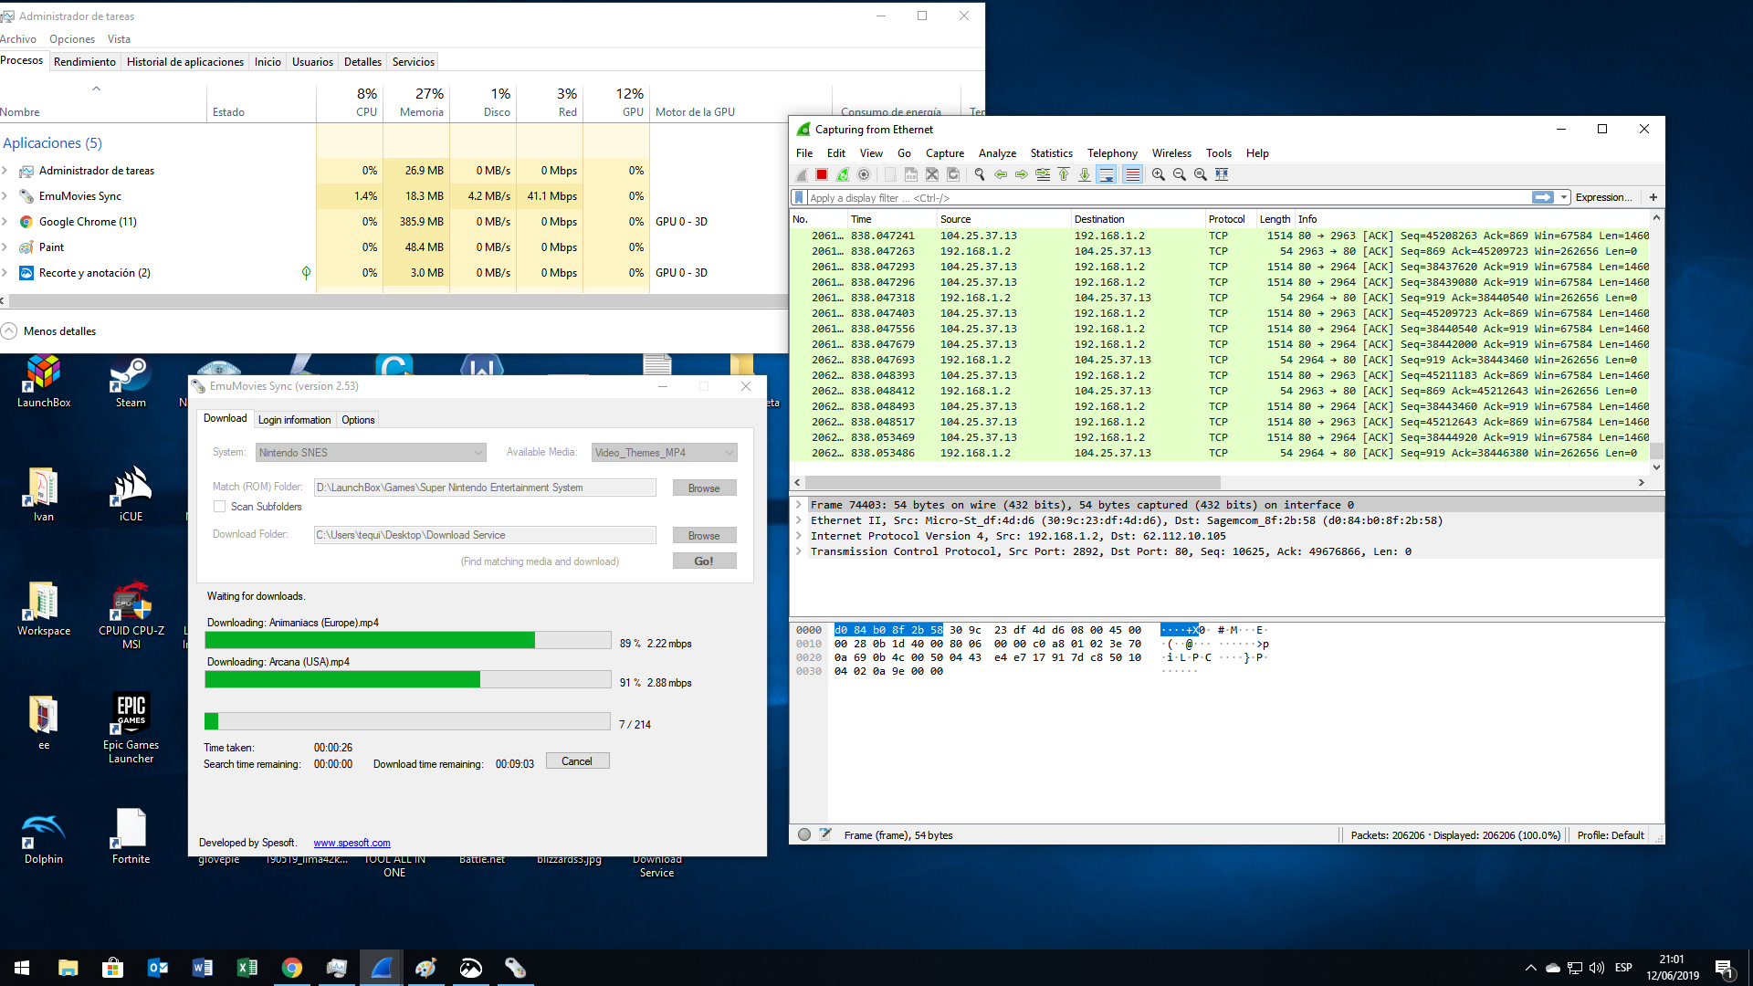Open Microsoft Word from the taskbar
Viewport: 1753px width, 986px height.
point(203,968)
